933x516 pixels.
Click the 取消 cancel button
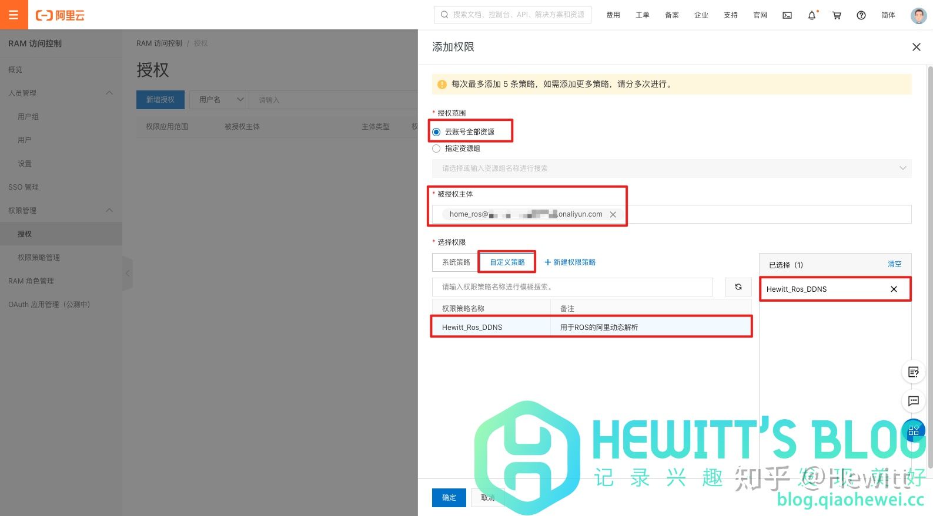click(488, 498)
